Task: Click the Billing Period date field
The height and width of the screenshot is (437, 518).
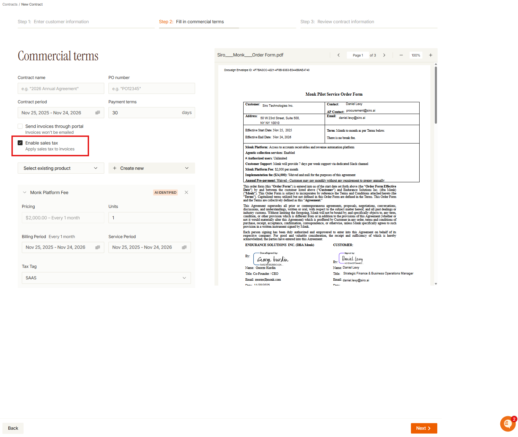Action: point(63,247)
